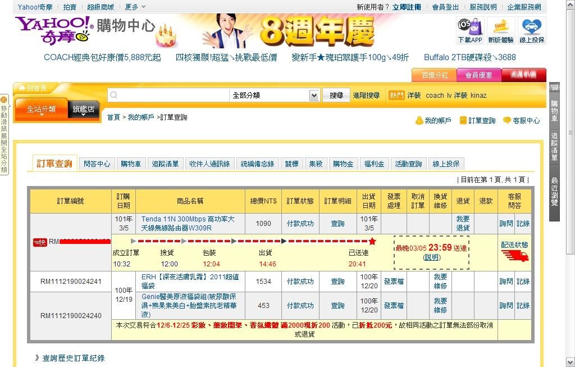The height and width of the screenshot is (367, 575).
Task: Click COACH經典包好康價5,888元起 promo link
Action: click(102, 58)
